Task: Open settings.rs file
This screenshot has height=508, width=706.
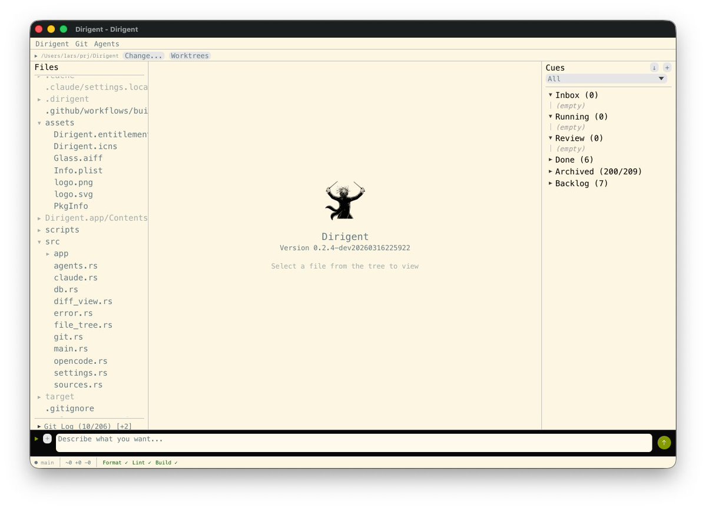Action: [x=81, y=373]
